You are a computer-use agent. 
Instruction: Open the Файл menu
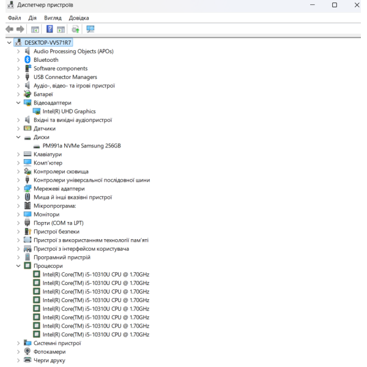pos(14,18)
